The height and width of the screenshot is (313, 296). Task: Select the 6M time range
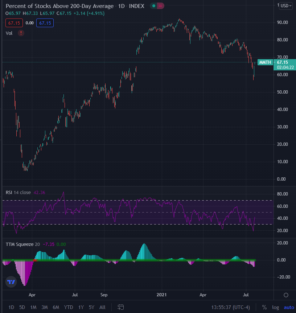pyautogui.click(x=56, y=307)
